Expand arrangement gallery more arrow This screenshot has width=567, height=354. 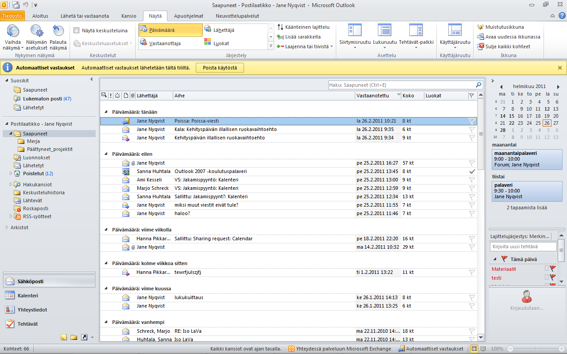point(271,46)
